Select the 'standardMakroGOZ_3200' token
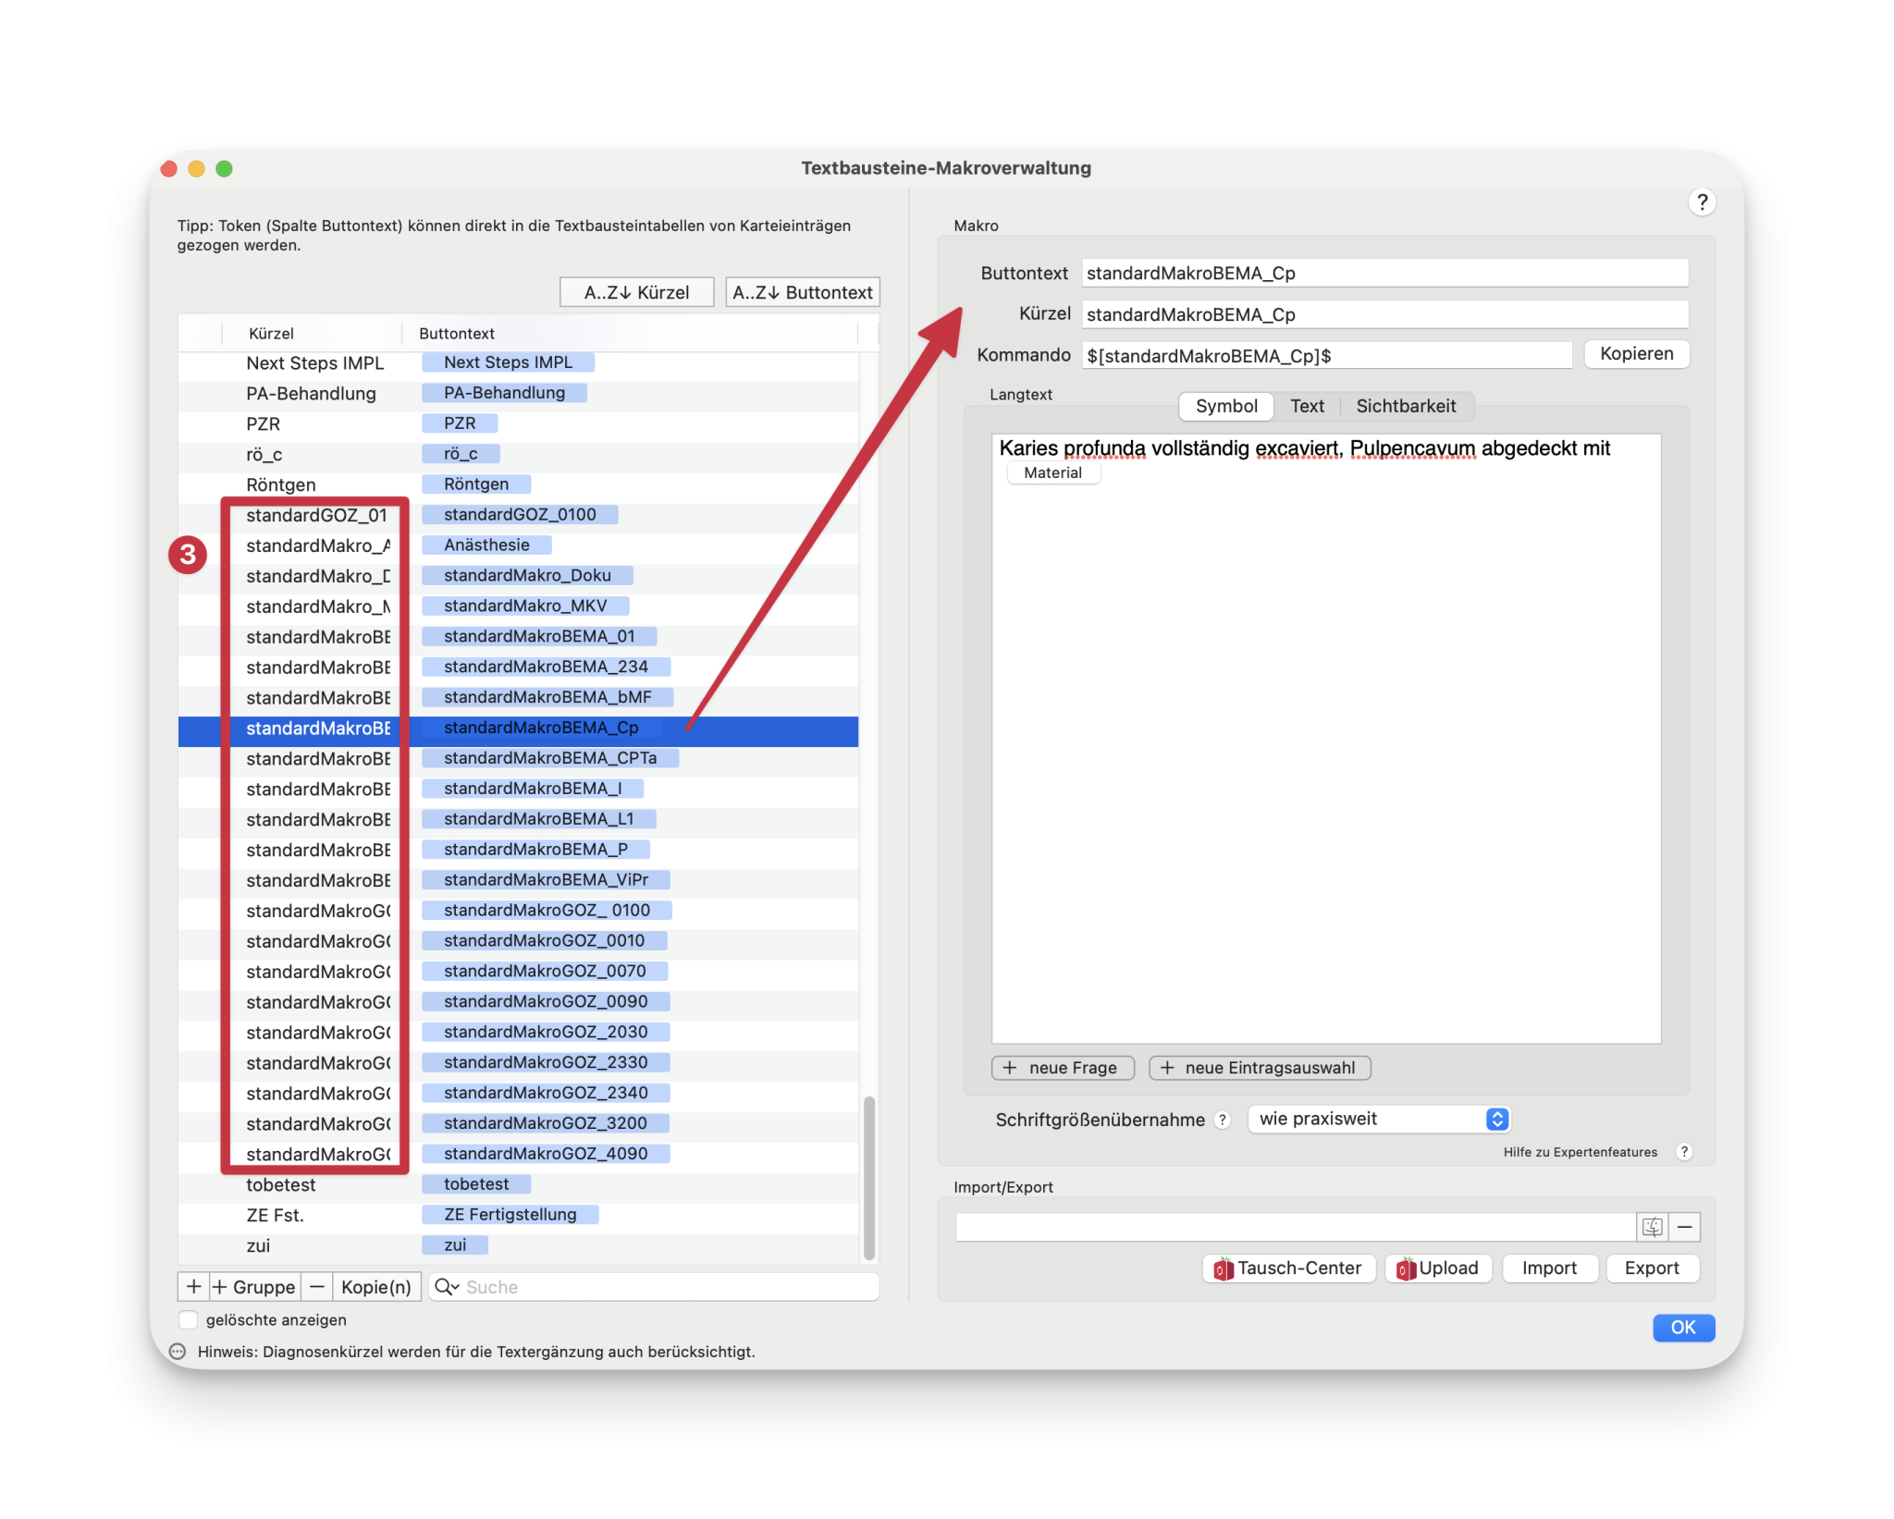 coord(546,1123)
